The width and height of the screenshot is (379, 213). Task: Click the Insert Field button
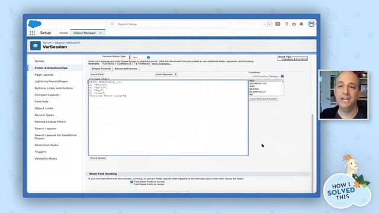pos(97,75)
